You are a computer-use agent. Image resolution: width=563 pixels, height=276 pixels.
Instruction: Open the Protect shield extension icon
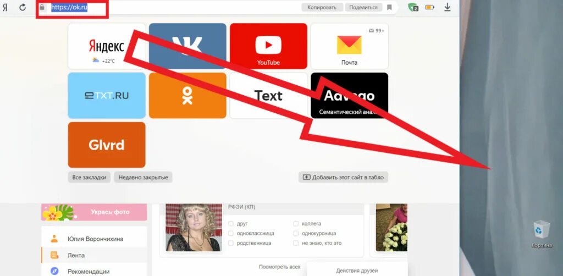click(x=413, y=7)
